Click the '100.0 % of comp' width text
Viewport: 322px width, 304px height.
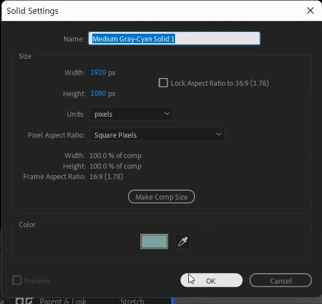(x=115, y=156)
